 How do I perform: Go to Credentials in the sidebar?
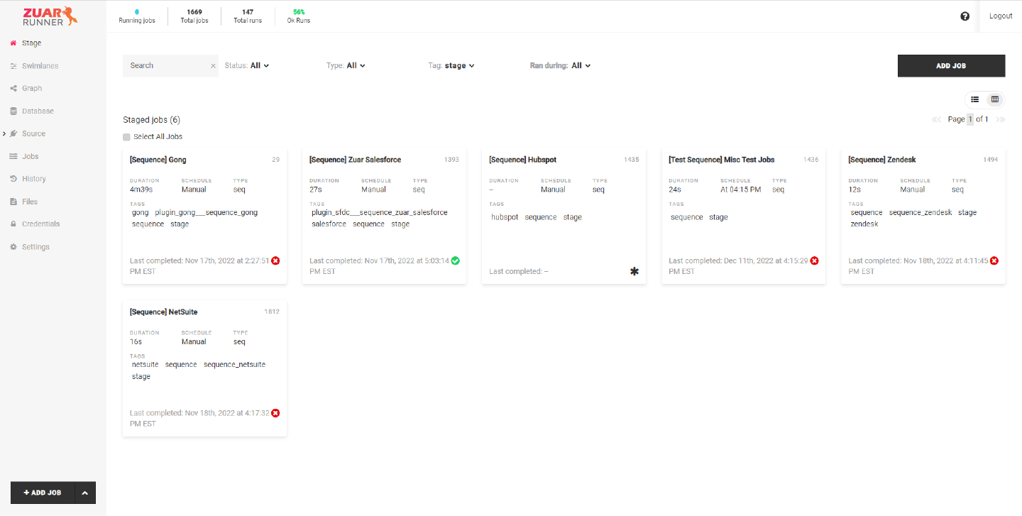click(x=40, y=224)
